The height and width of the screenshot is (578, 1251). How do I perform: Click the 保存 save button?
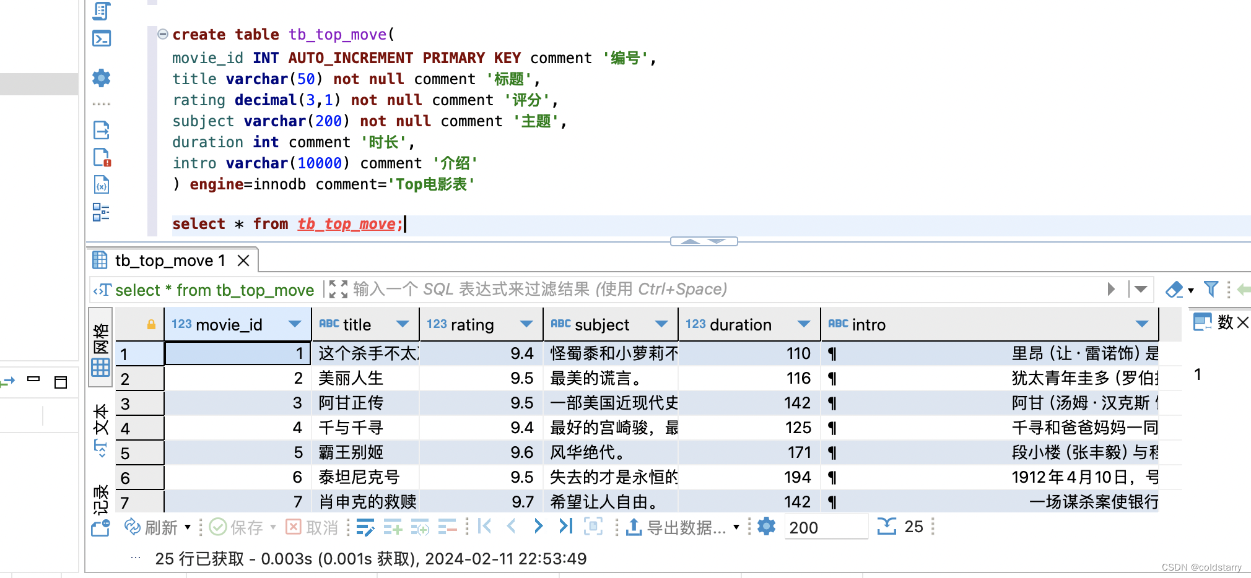click(237, 527)
